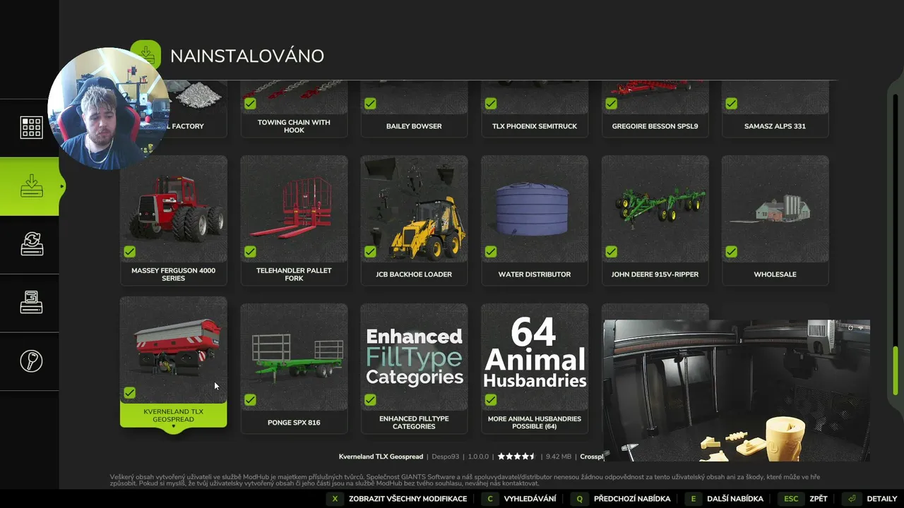Toggle checkbox on Wholesale mod
This screenshot has width=904, height=508.
point(731,252)
